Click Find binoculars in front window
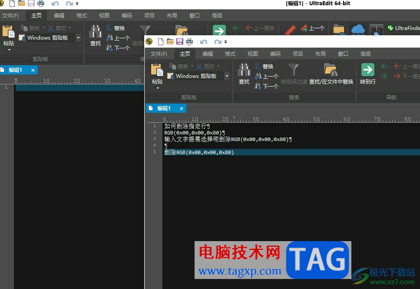Viewport: 420px width, 289px height. point(244,70)
